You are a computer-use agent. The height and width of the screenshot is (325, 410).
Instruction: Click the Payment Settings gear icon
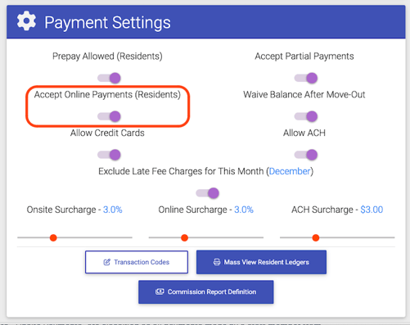pyautogui.click(x=26, y=21)
